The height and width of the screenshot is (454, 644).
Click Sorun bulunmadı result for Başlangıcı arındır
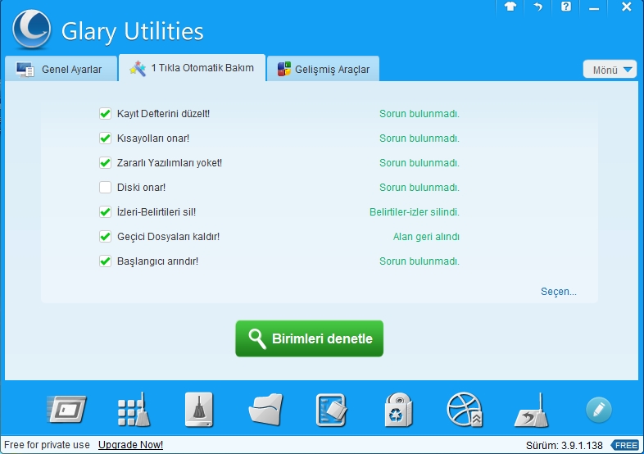(x=420, y=261)
